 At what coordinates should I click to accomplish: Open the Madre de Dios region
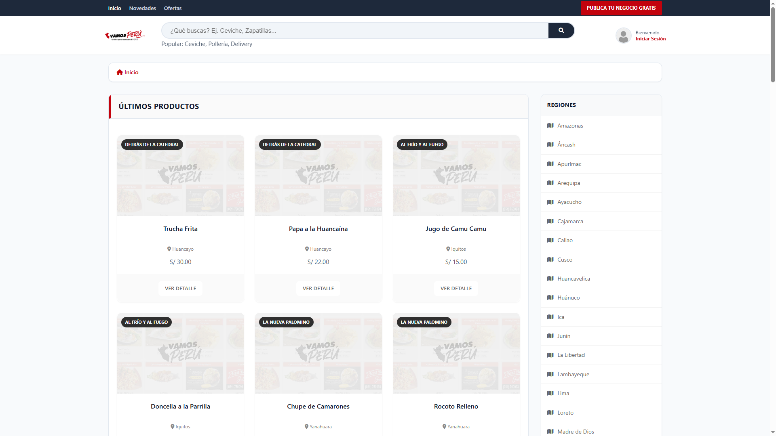pos(601,430)
